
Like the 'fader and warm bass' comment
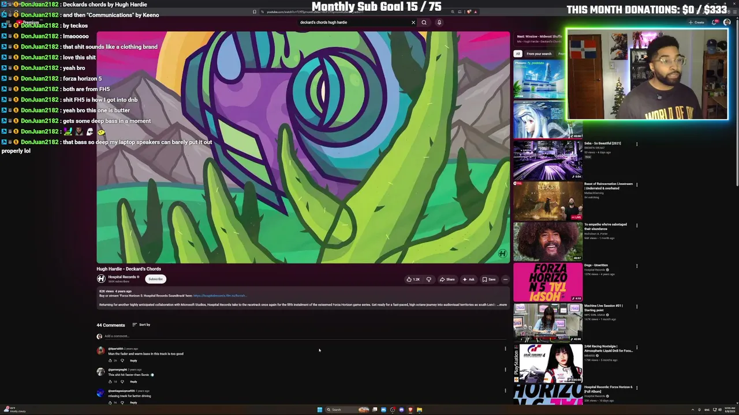pyautogui.click(x=110, y=361)
